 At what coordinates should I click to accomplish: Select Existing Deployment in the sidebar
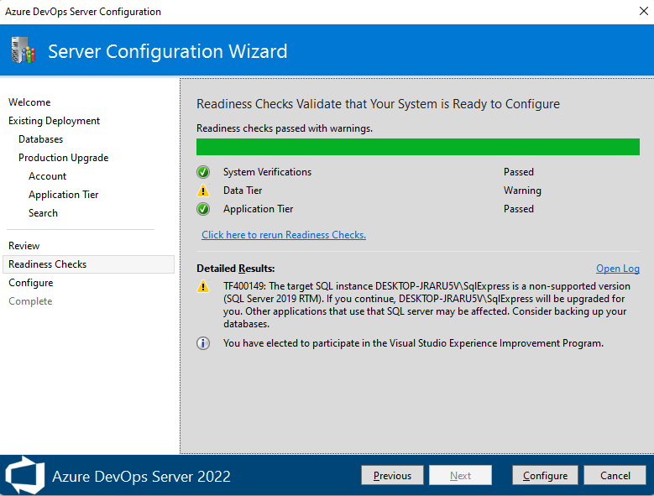pos(55,121)
